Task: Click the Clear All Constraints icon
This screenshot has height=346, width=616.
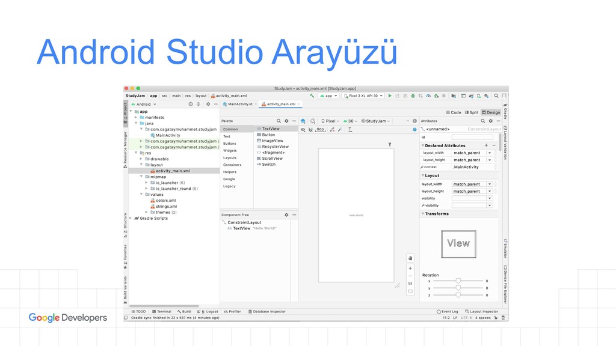Action: 332,130
